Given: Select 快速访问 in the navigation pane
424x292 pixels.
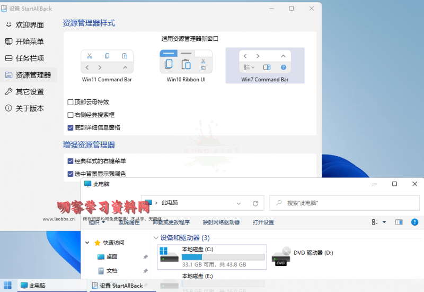Looking at the screenshot, I should pyautogui.click(x=113, y=243).
